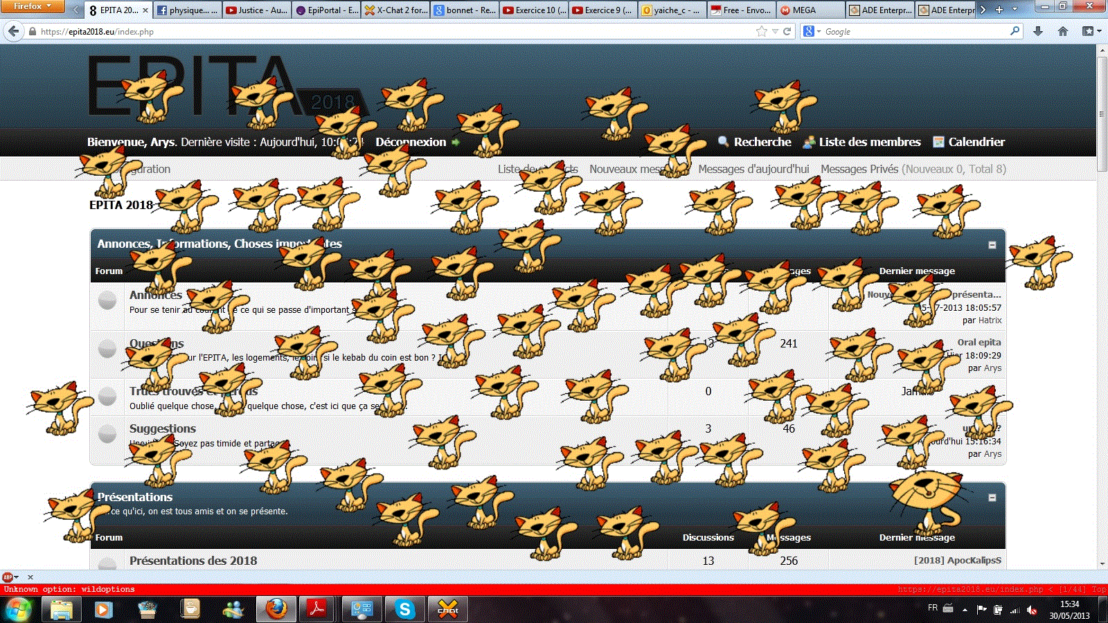Collapse the Annonces, Informations category
Image resolution: width=1108 pixels, height=623 pixels.
click(992, 245)
